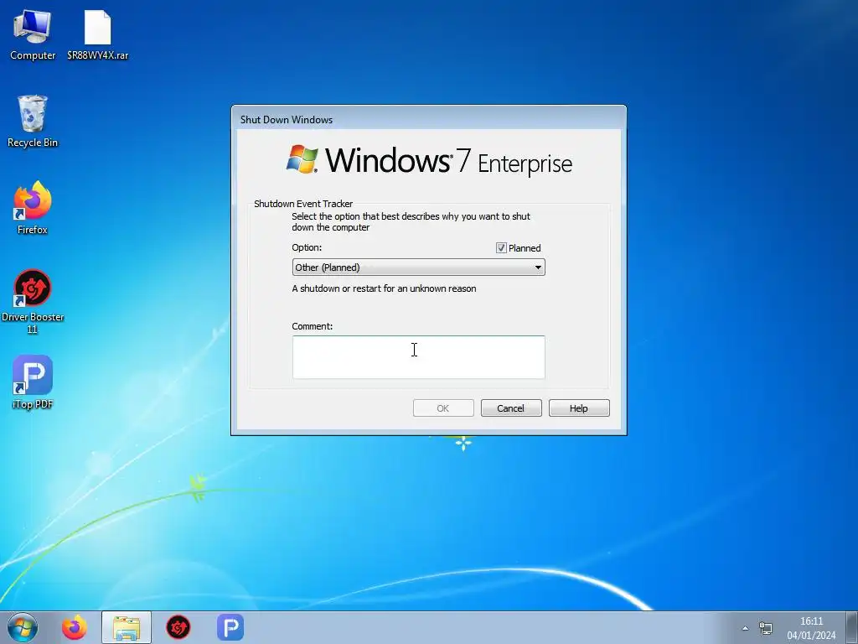Cancel the Shut Down Windows dialog
Image resolution: width=858 pixels, height=644 pixels.
[511, 408]
